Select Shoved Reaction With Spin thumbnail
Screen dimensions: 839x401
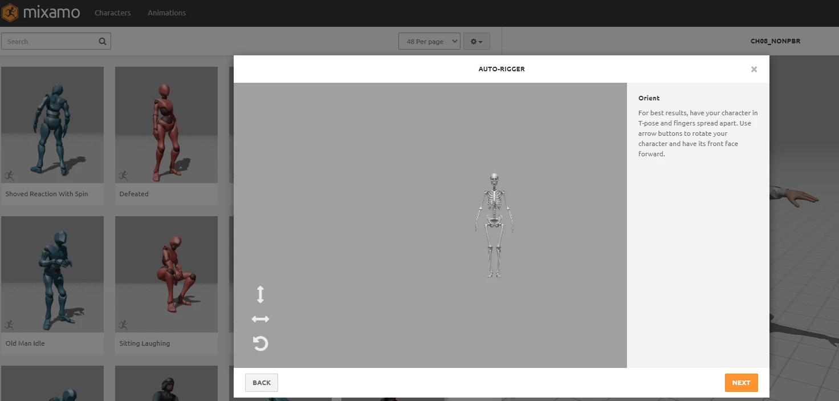pos(52,125)
